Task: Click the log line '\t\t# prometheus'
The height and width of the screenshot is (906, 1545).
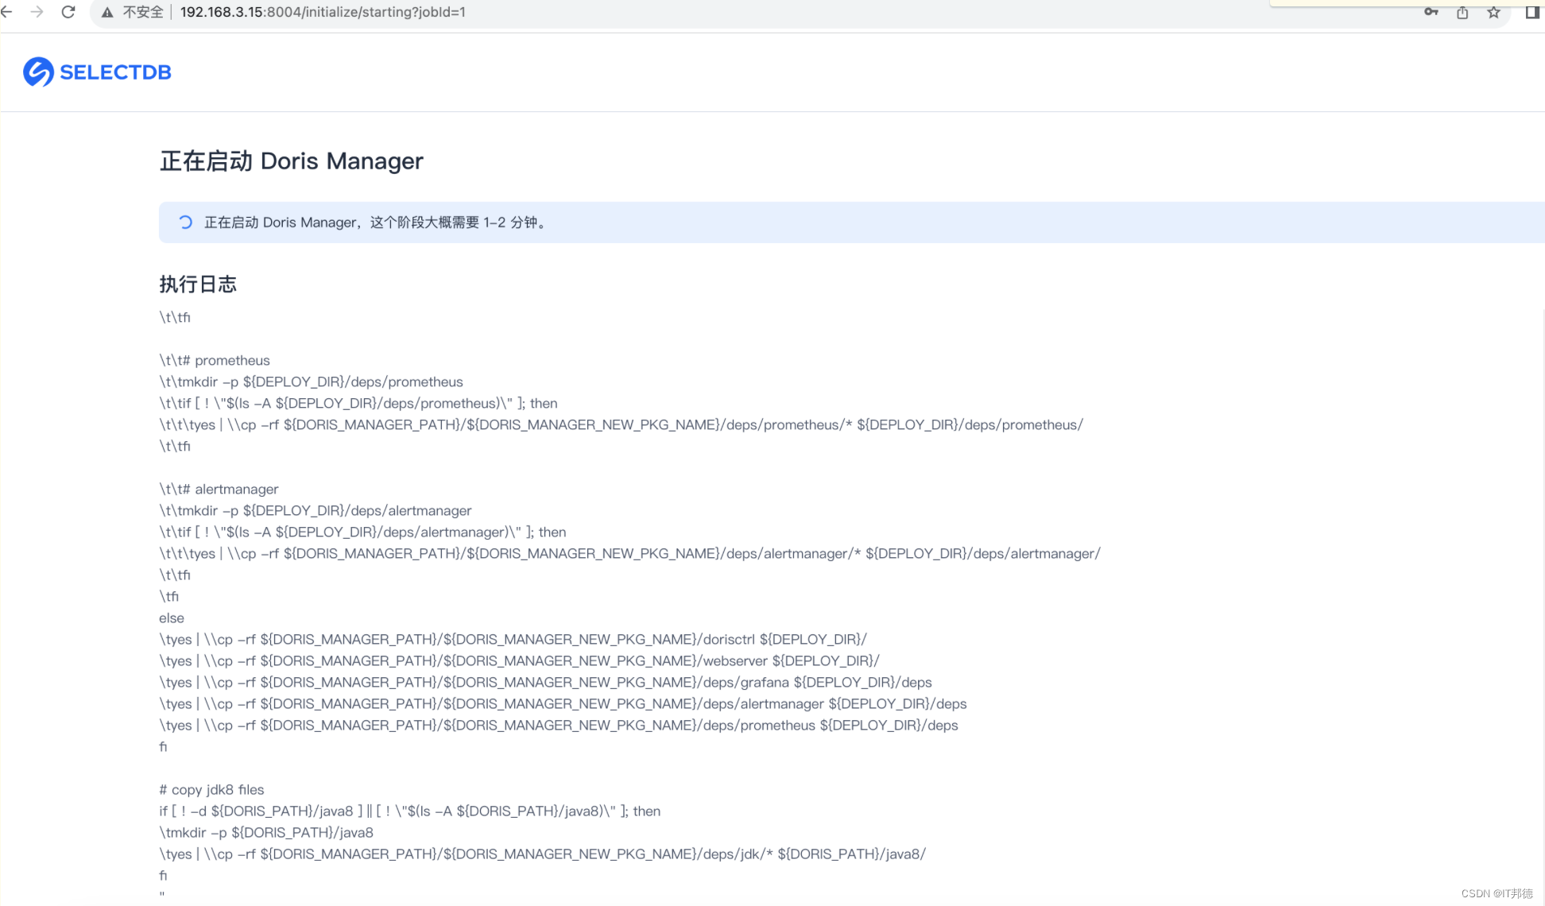Action: coord(215,361)
